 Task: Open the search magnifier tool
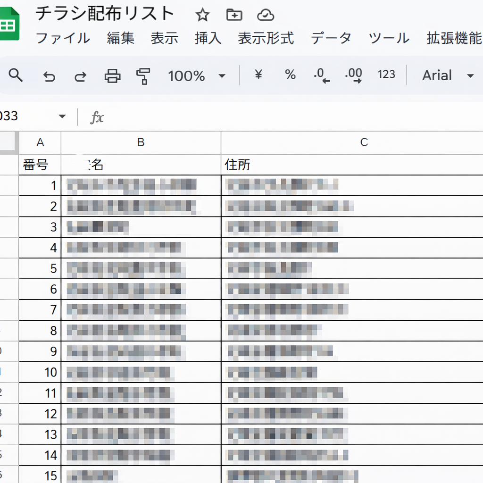[16, 75]
